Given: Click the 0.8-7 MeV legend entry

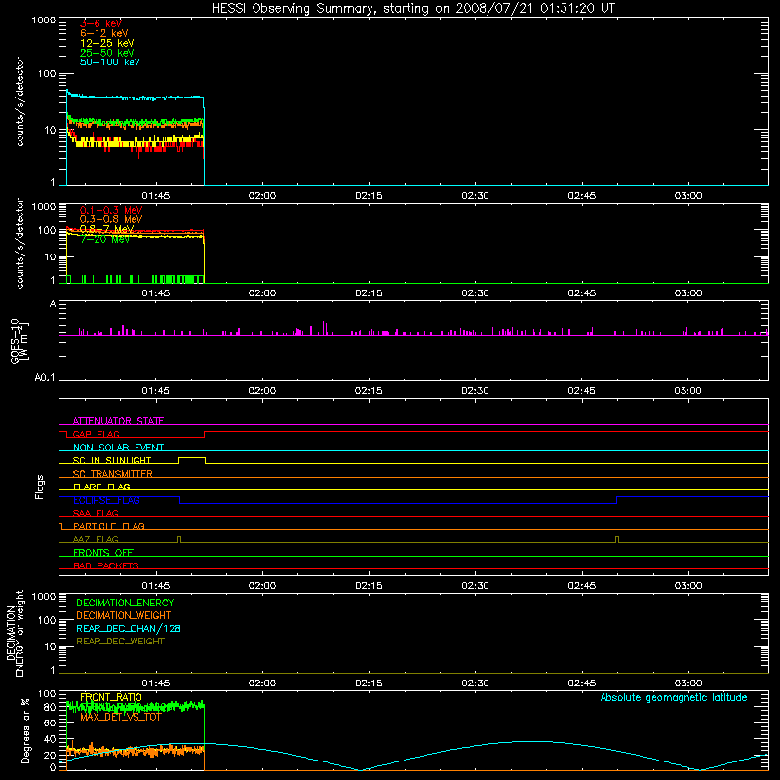Looking at the screenshot, I should tap(107, 229).
